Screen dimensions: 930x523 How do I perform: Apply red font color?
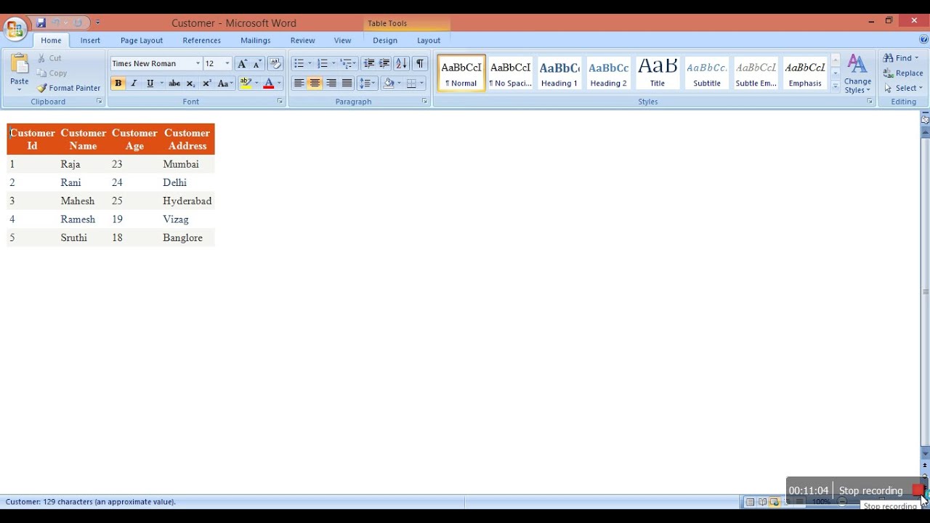coord(269,84)
